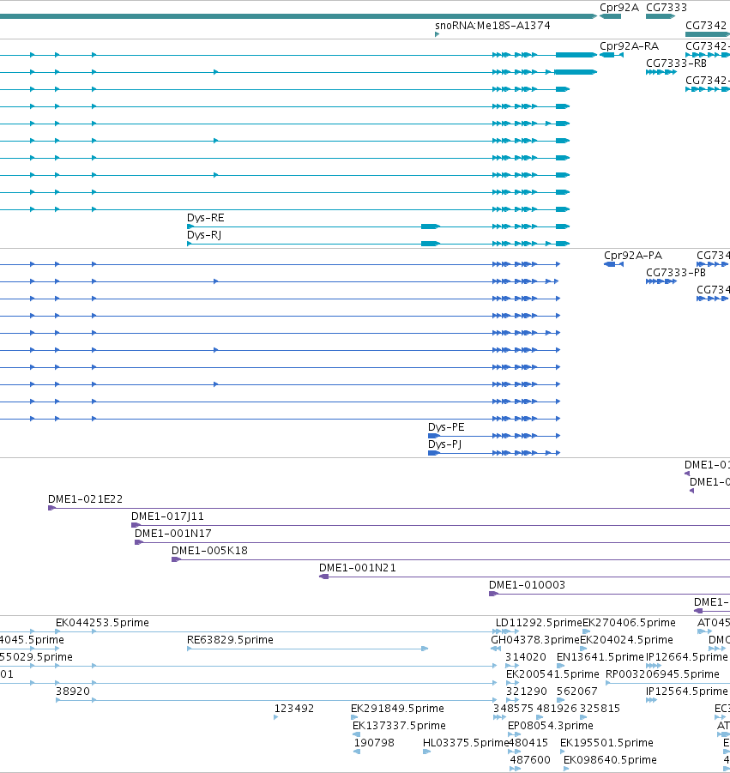The image size is (730, 773).
Task: Click the arrow glyph below snoRNA:Me18S-A1374
Action: [x=437, y=34]
